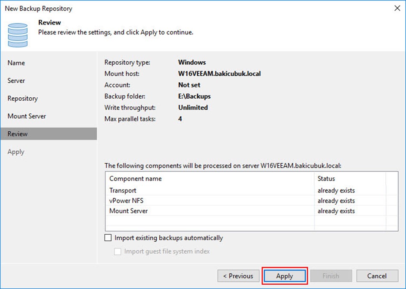
Task: Sort by Component name column header
Action: click(x=135, y=178)
